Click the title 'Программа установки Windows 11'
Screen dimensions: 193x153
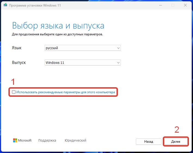(x=35, y=5)
